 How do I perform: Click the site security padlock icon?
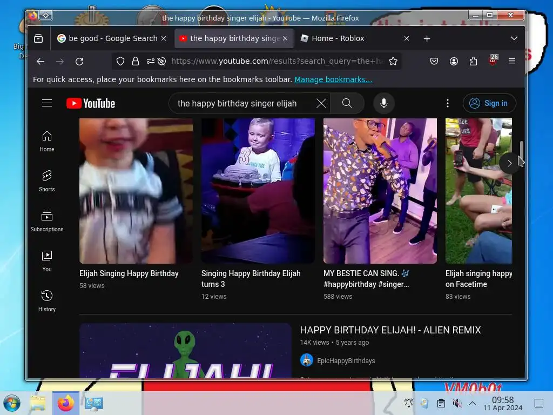click(136, 62)
